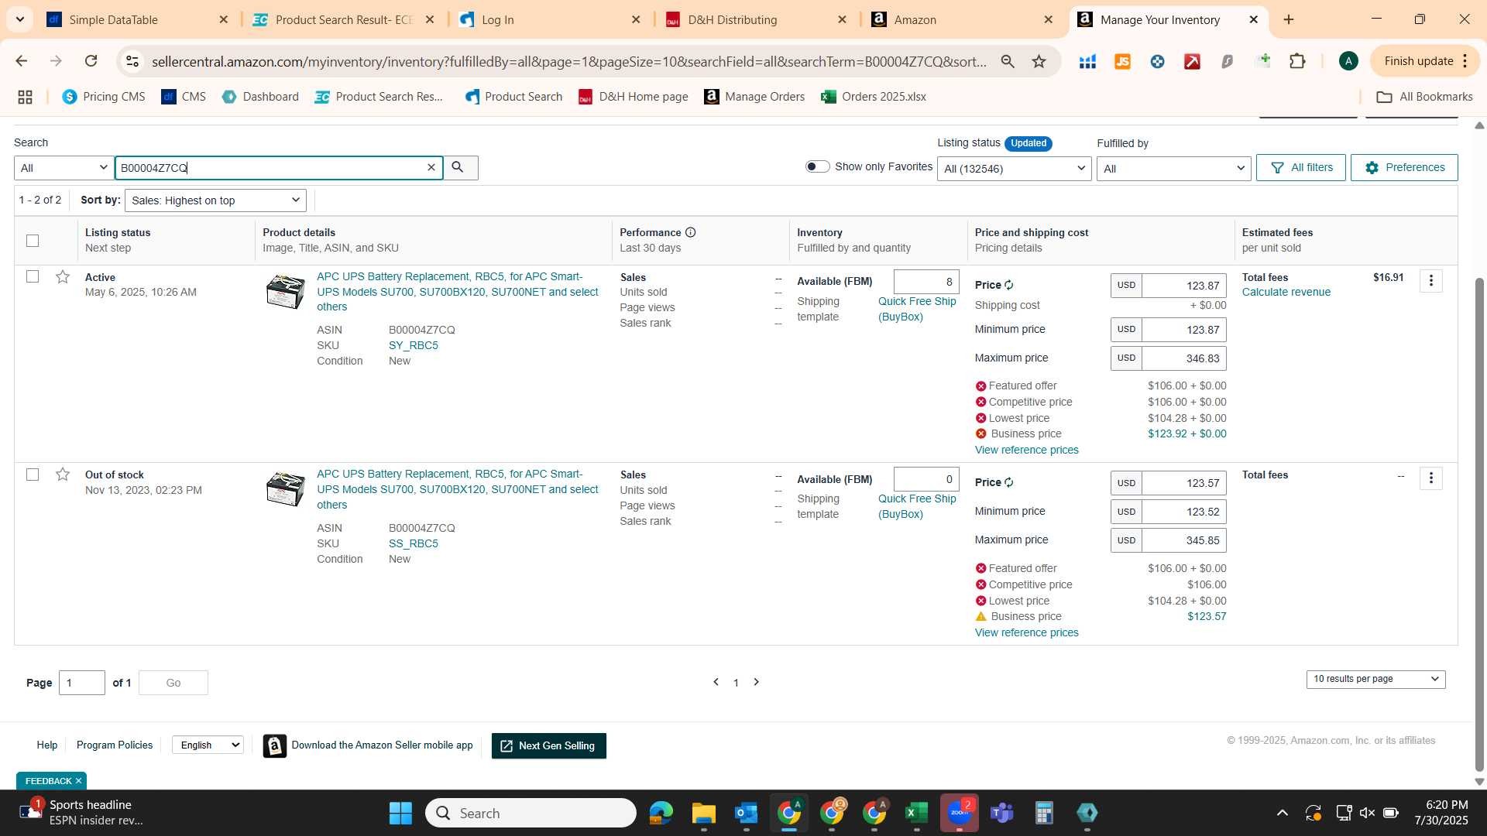
Task: Click the Finish update button
Action: [x=1424, y=61]
